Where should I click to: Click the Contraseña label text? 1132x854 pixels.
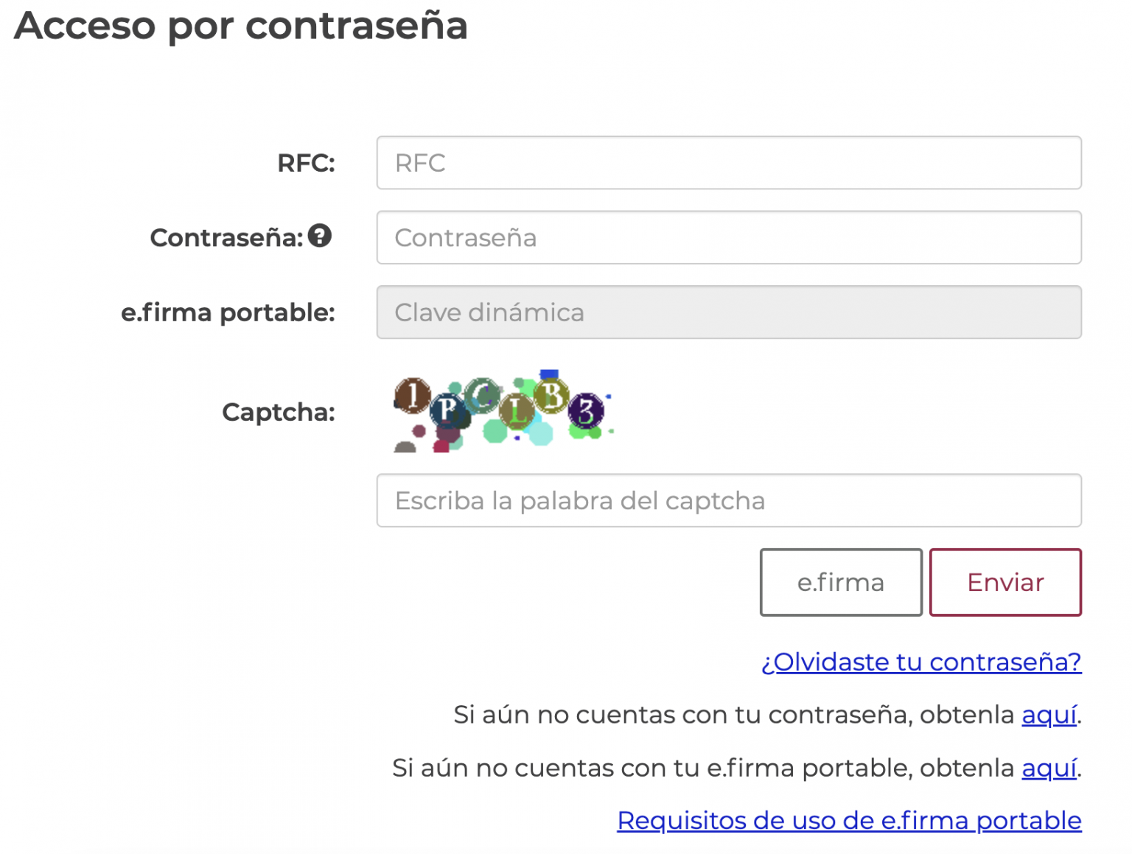click(227, 237)
